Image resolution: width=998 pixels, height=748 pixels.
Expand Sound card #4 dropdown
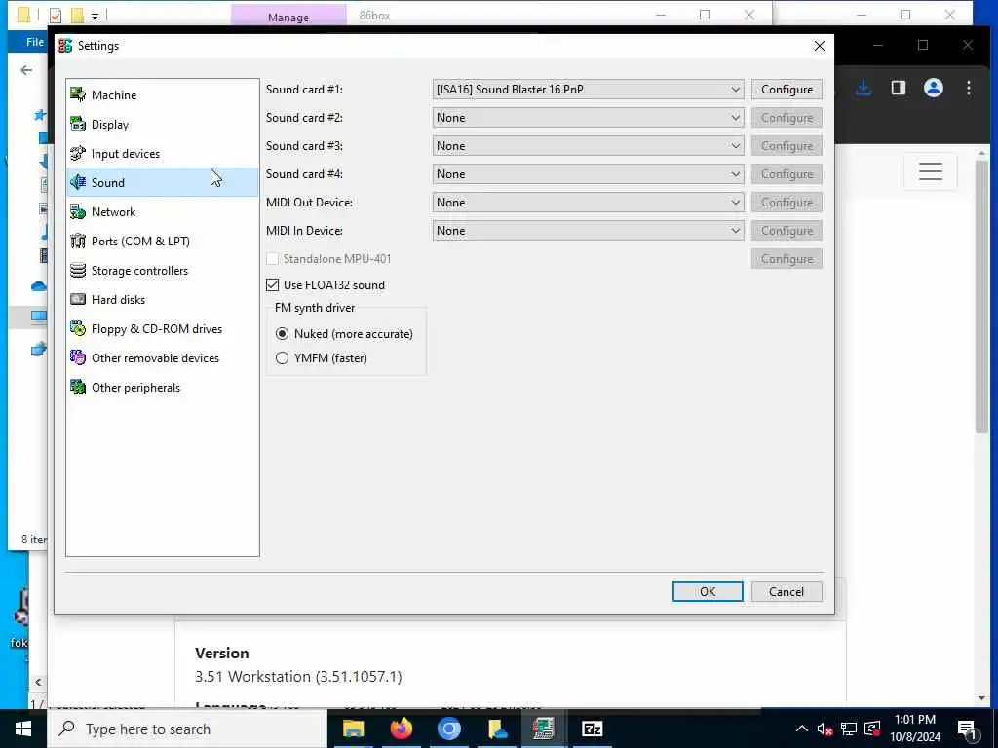click(588, 174)
